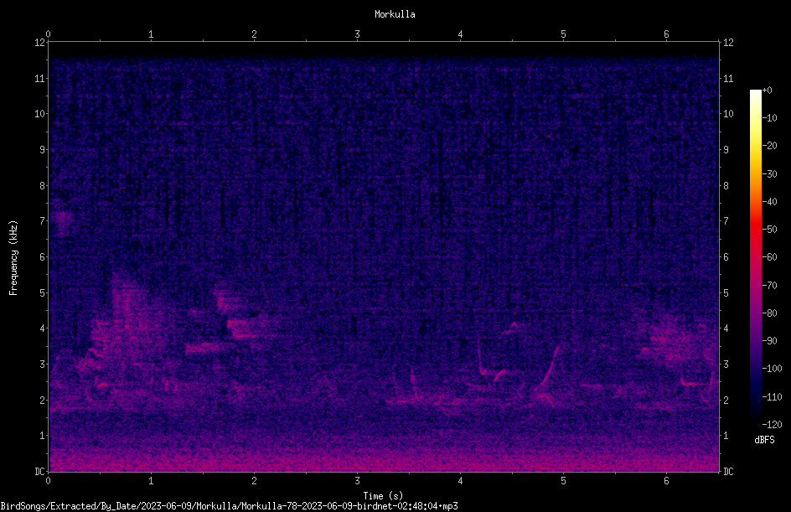Click the "dBFS" unit label under colorbar
Viewport: 791px width, 512px height.
click(764, 440)
